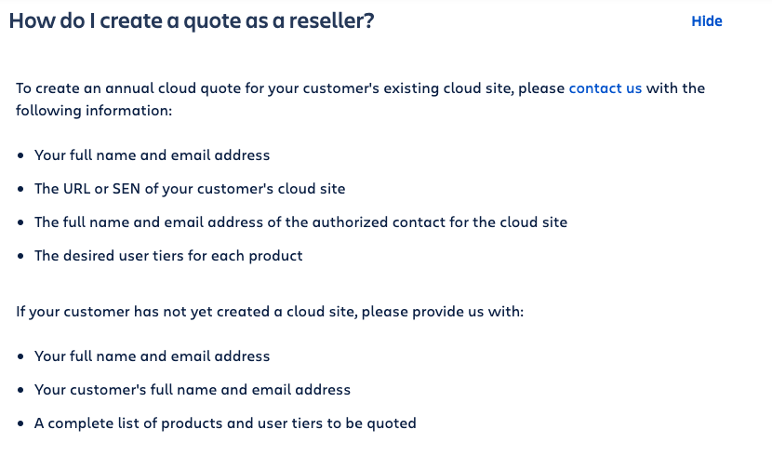772x456 pixels.
Task: Open the contact us link
Action: (x=606, y=88)
